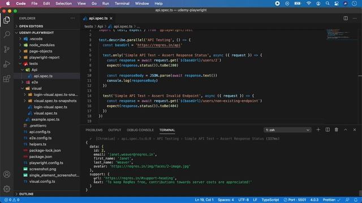Image resolution: width=362 pixels, height=203 pixels.
Task: Open .prettierrc in the explorer
Action: pyautogui.click(x=38, y=126)
